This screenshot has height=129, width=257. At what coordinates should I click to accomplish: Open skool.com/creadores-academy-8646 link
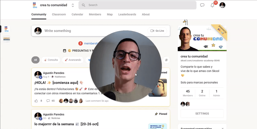(200, 60)
